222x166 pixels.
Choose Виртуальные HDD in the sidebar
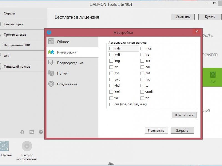pos(22,45)
